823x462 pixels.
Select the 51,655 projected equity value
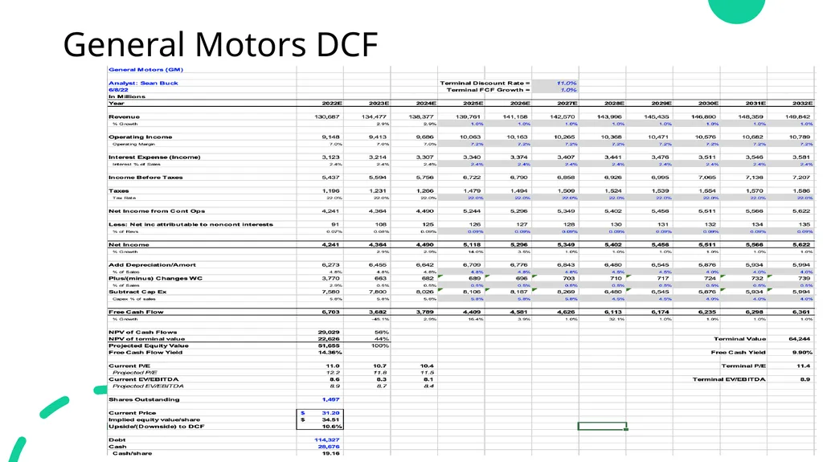(329, 345)
